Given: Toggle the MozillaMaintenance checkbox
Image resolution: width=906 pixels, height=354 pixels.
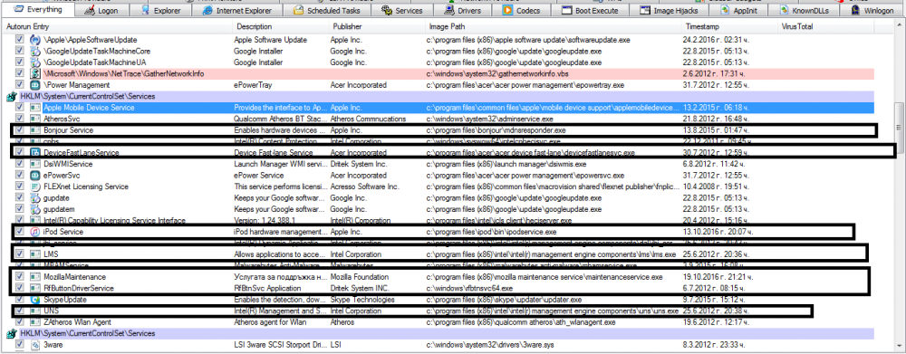Looking at the screenshot, I should [20, 277].
